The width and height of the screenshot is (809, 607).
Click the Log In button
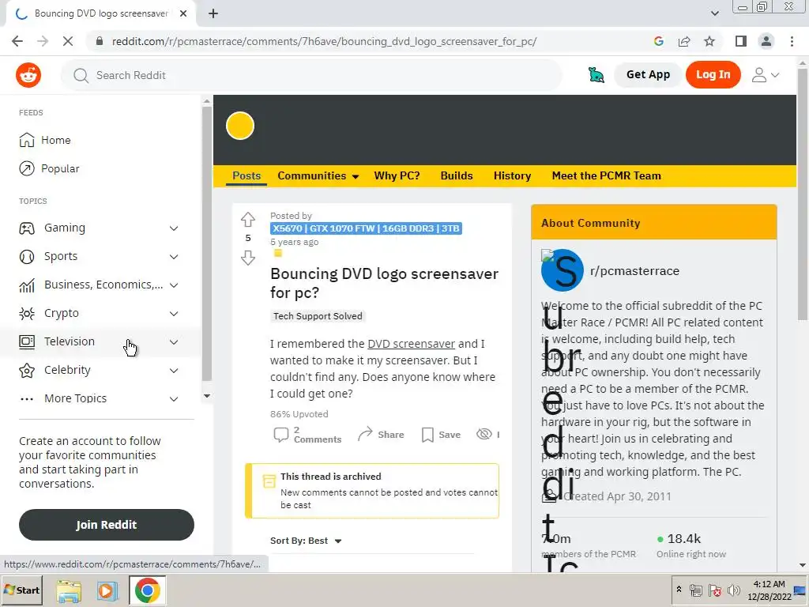[713, 74]
